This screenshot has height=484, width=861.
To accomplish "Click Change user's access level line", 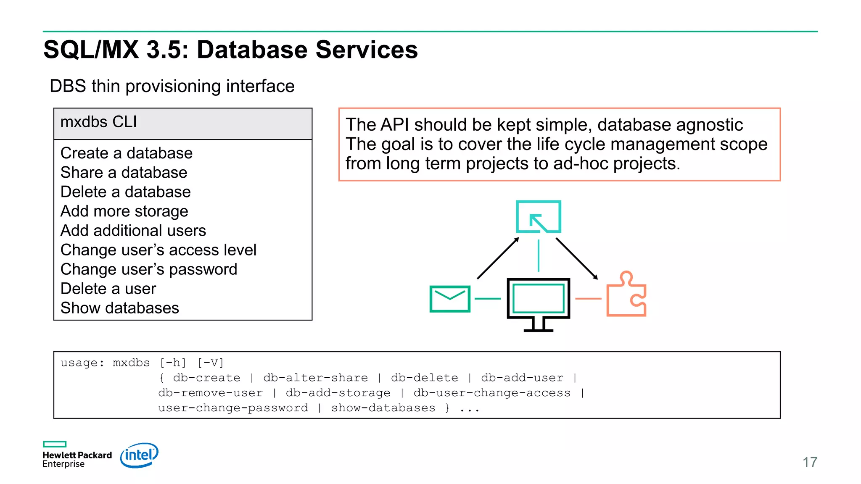I will (x=158, y=250).
